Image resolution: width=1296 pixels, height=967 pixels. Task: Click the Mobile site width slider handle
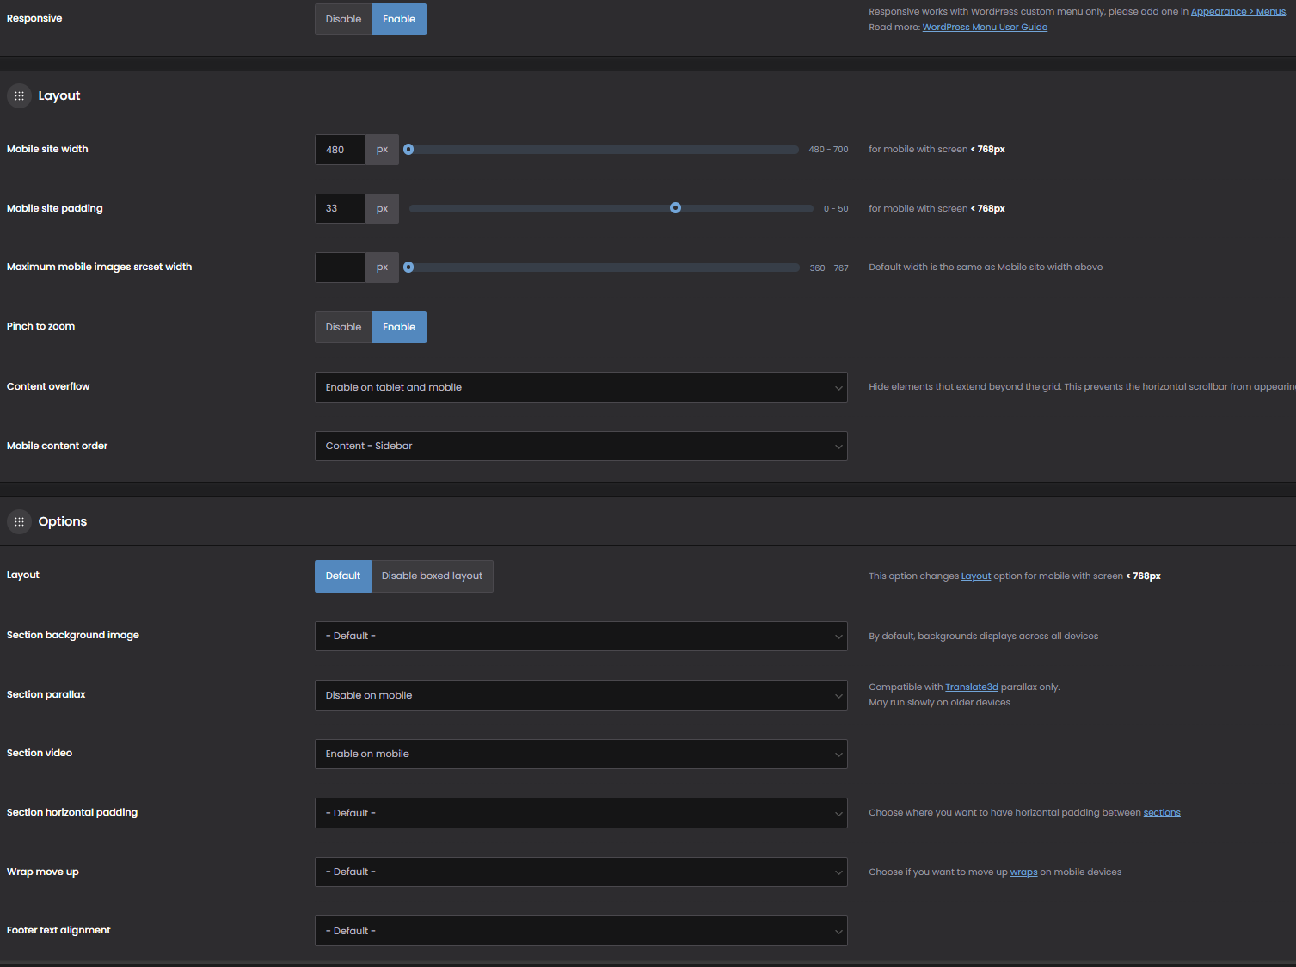(408, 149)
